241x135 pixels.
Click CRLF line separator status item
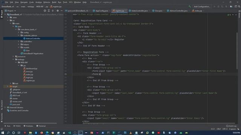point(218,129)
